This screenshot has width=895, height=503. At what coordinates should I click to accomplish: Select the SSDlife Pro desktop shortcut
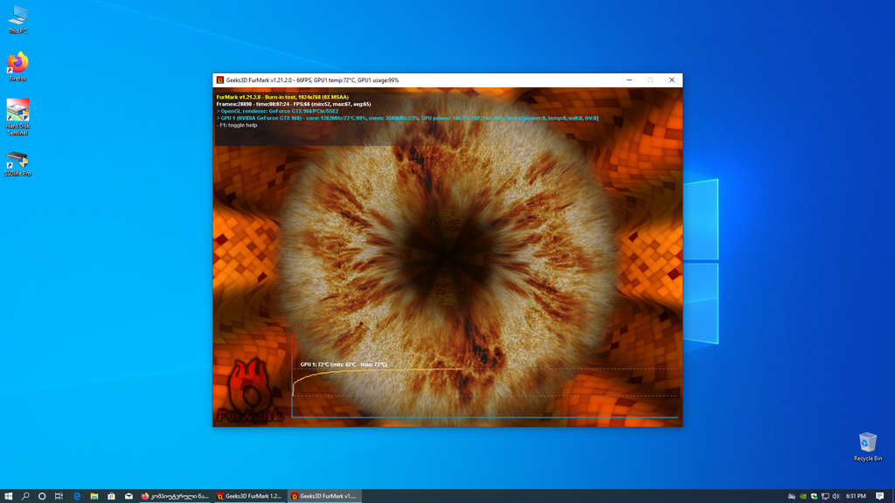17,163
